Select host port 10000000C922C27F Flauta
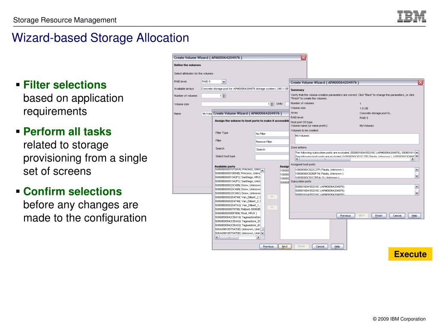This screenshot has height=329, width=439. pos(319,170)
